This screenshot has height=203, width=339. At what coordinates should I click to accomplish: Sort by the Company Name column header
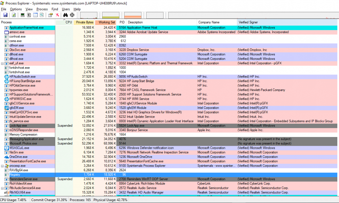pyautogui.click(x=217, y=22)
